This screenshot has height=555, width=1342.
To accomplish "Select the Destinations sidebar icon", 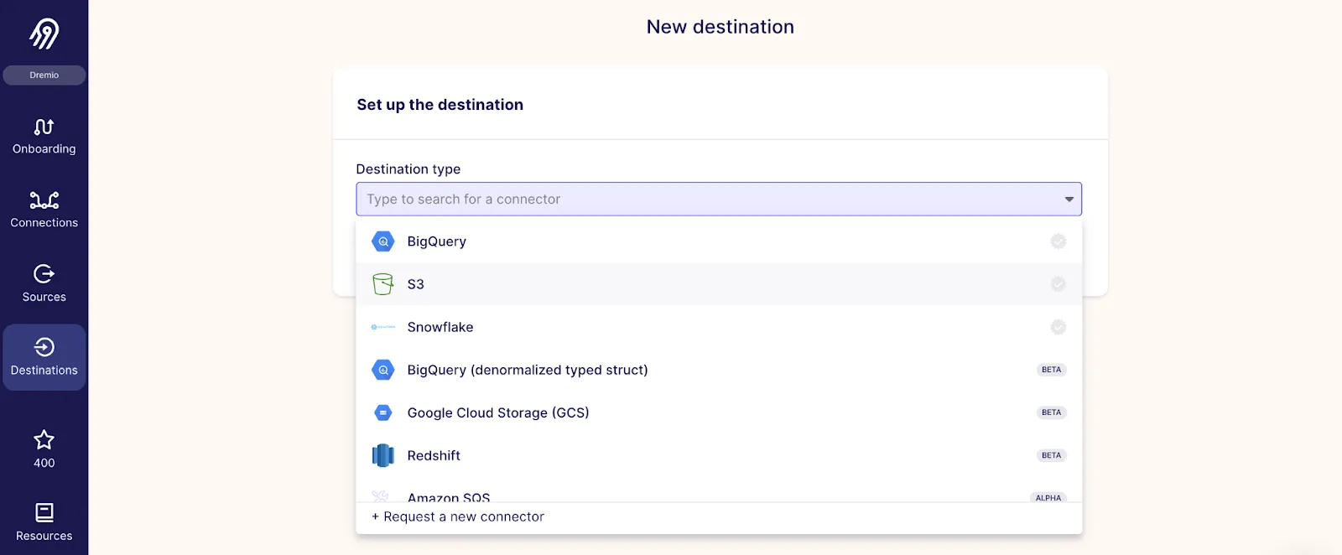I will (x=44, y=347).
